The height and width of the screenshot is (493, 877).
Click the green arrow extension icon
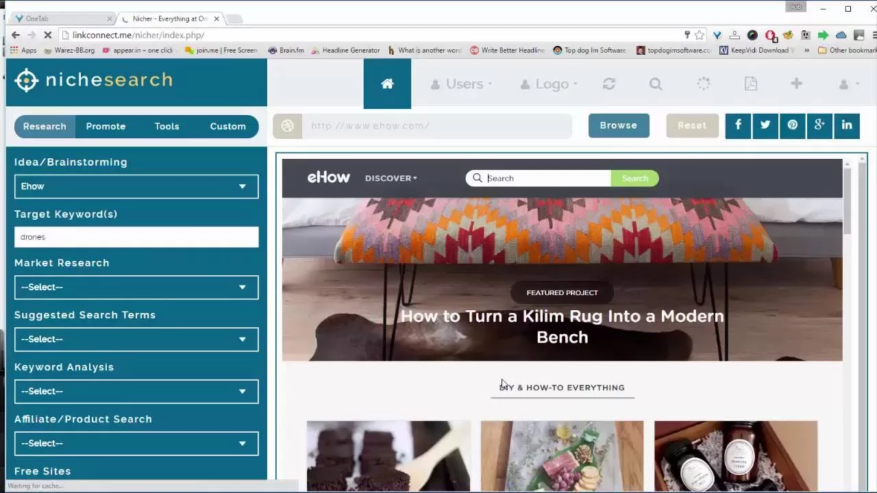pos(823,35)
